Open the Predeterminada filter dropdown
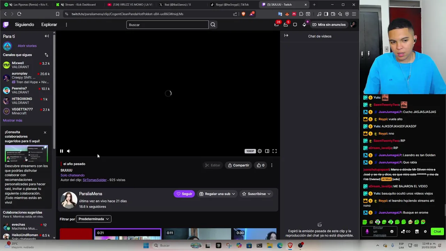Viewport: 446px width, 251px height. pos(94,219)
